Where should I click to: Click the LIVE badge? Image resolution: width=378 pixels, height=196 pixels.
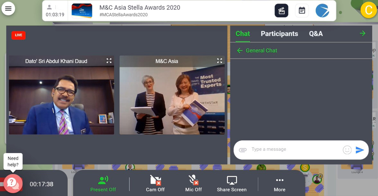19,35
